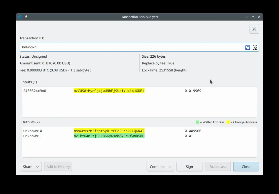Screen dimensions: 279x194
Task: Click the unknown:0 output label
Action: coord(32,131)
